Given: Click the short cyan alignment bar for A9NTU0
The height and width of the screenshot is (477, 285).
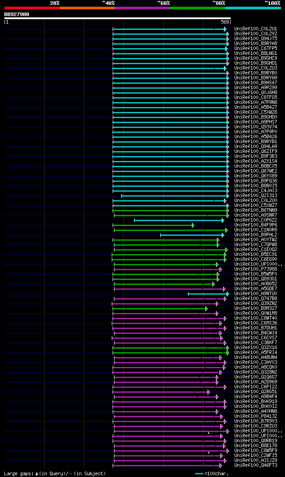Looking at the screenshot, I should 208,294.
